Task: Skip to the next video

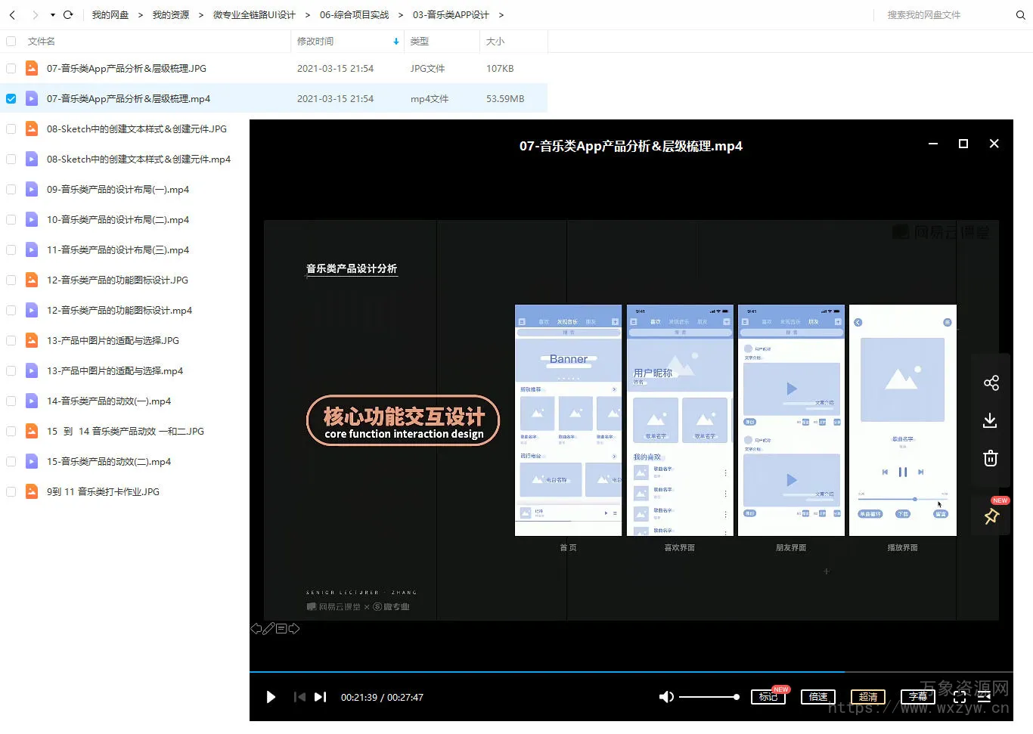Action: 321,697
